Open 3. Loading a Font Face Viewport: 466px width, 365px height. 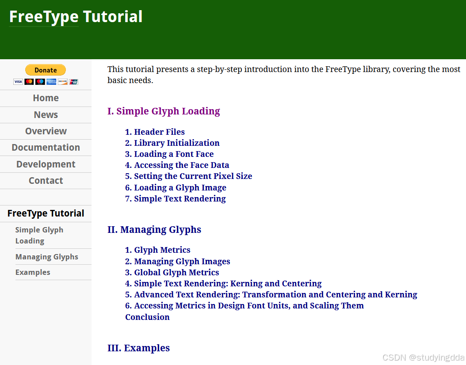[x=169, y=154]
